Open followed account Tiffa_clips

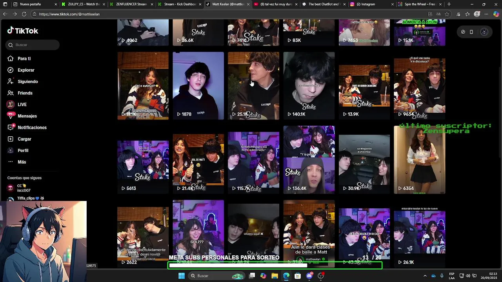[25, 198]
